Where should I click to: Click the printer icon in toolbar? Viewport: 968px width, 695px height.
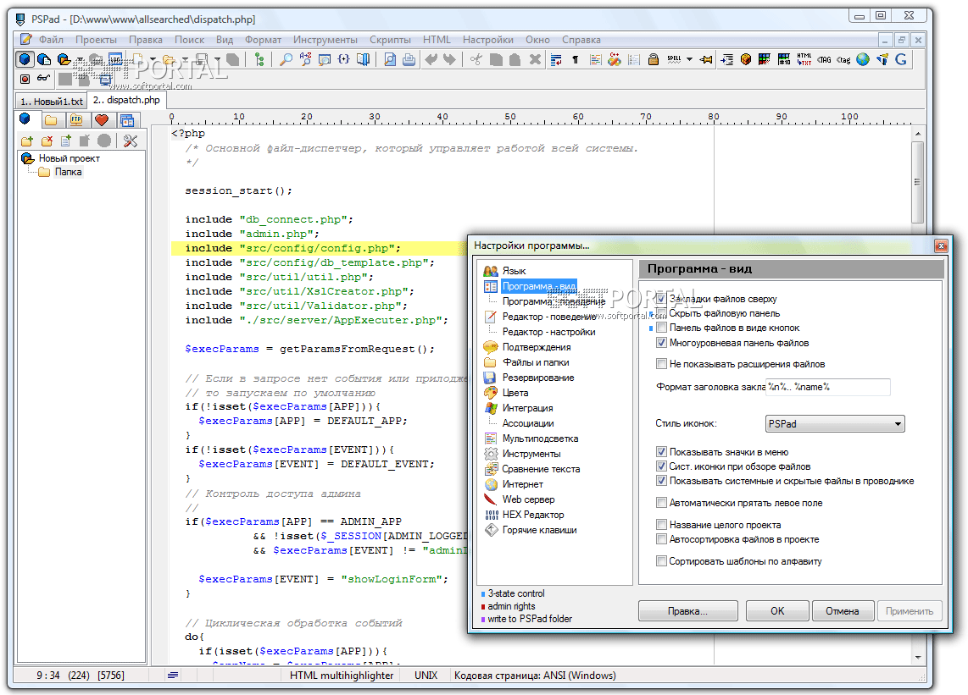[x=409, y=59]
